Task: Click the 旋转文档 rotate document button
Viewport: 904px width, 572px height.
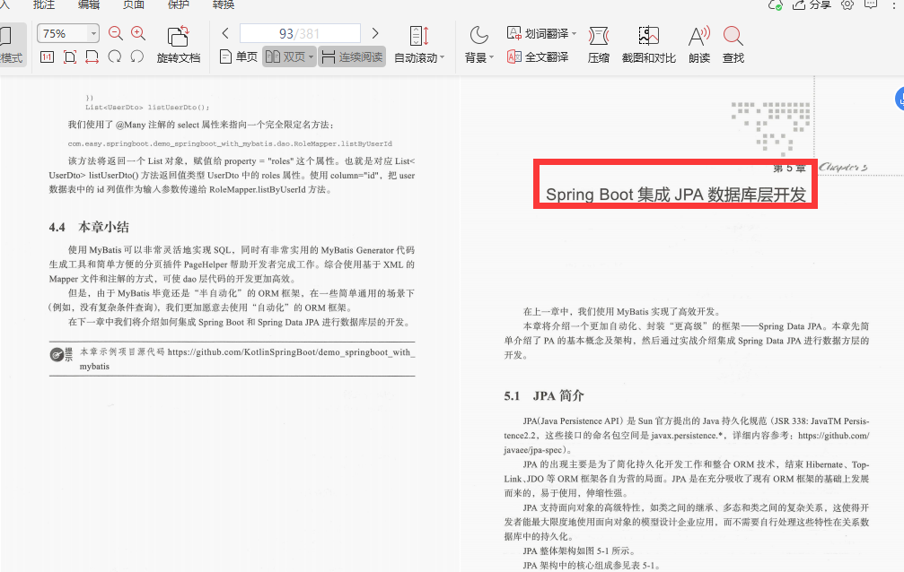Action: [179, 45]
